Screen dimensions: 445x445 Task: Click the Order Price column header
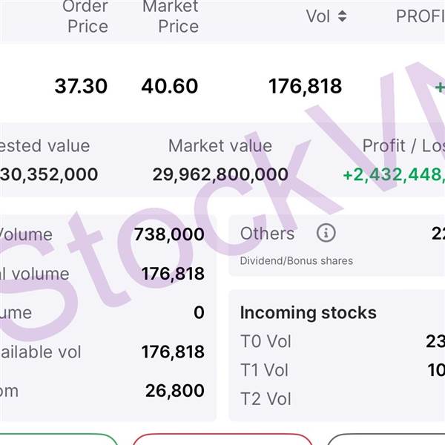(x=88, y=16)
